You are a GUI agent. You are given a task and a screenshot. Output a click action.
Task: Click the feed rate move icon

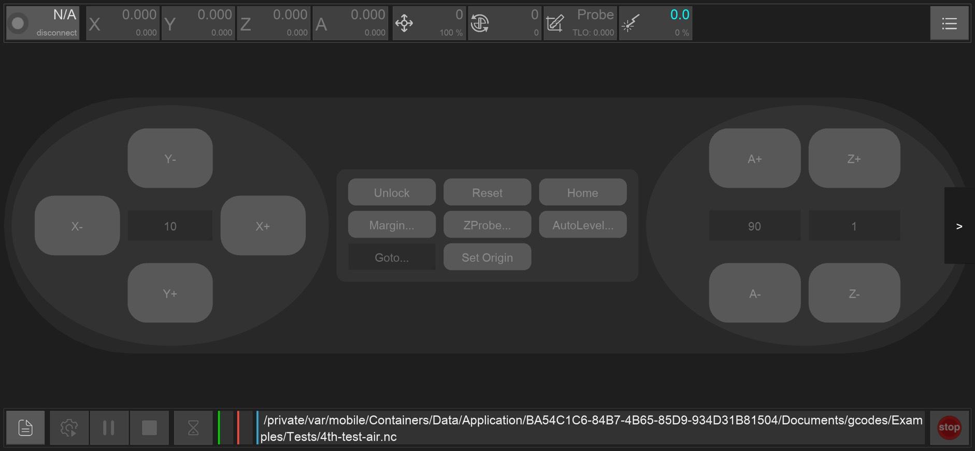[x=404, y=23]
